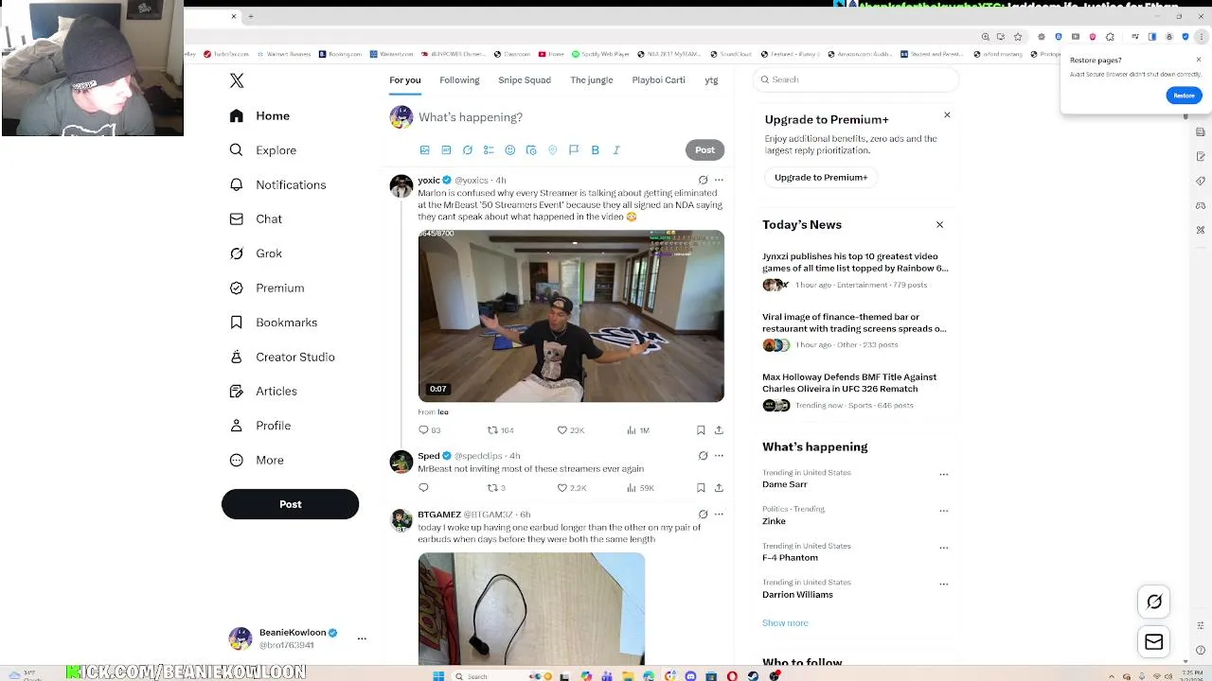Play the yoxic post video

coord(571,316)
